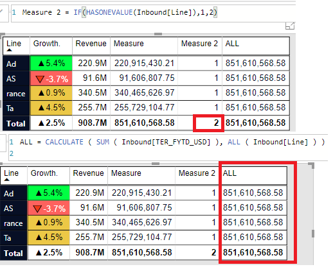The width and height of the screenshot is (333, 267).
Task: Click 91.6M revenue cell in top table
Action: [91, 78]
